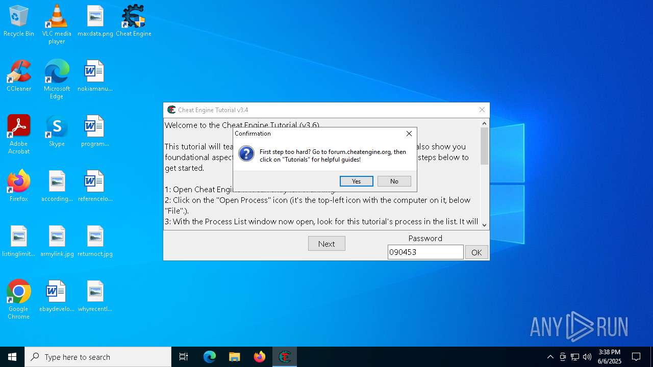Click Yes in the Confirmation dialog
Image resolution: width=653 pixels, height=367 pixels.
[x=356, y=181]
